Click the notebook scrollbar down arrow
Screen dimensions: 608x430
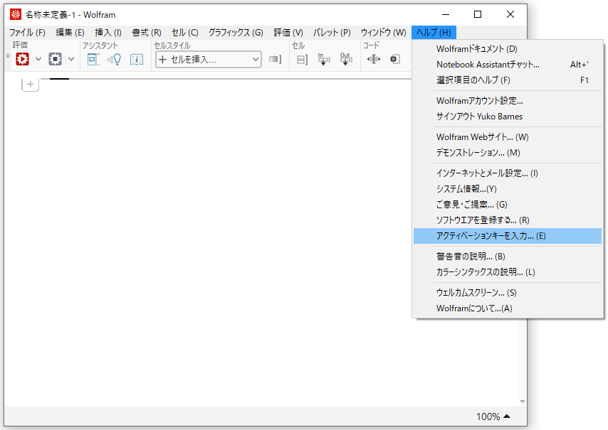pos(523,402)
